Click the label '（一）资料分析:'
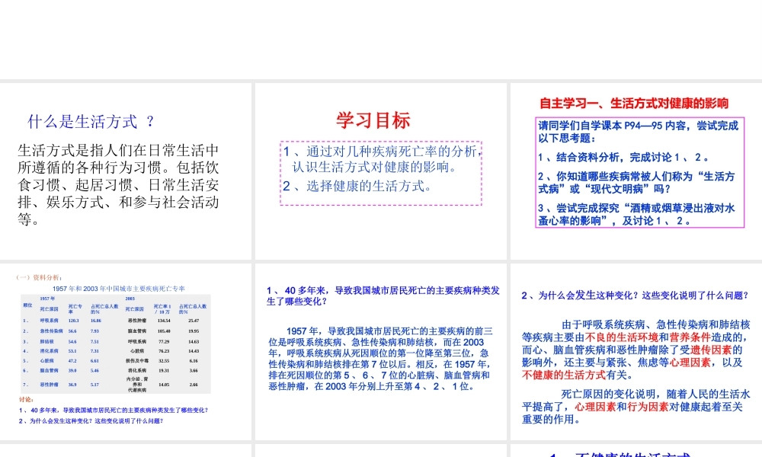The image size is (762, 457). pyautogui.click(x=39, y=277)
